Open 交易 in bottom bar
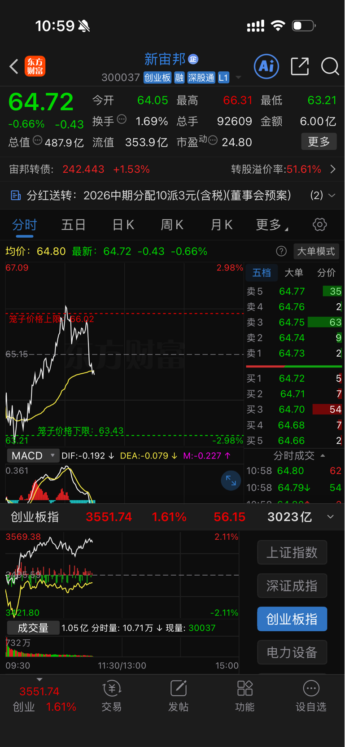This screenshot has width=345, height=747. coord(112,696)
